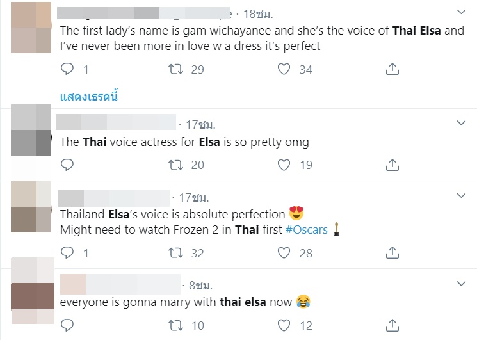Share the 'so pretty omg' tweet
Viewport: 477px width, 340px height.
coord(394,165)
